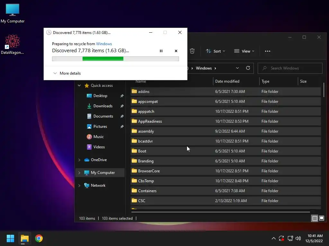The height and width of the screenshot is (246, 329).
Task: Select the bcastdvr folder
Action: tap(226, 141)
